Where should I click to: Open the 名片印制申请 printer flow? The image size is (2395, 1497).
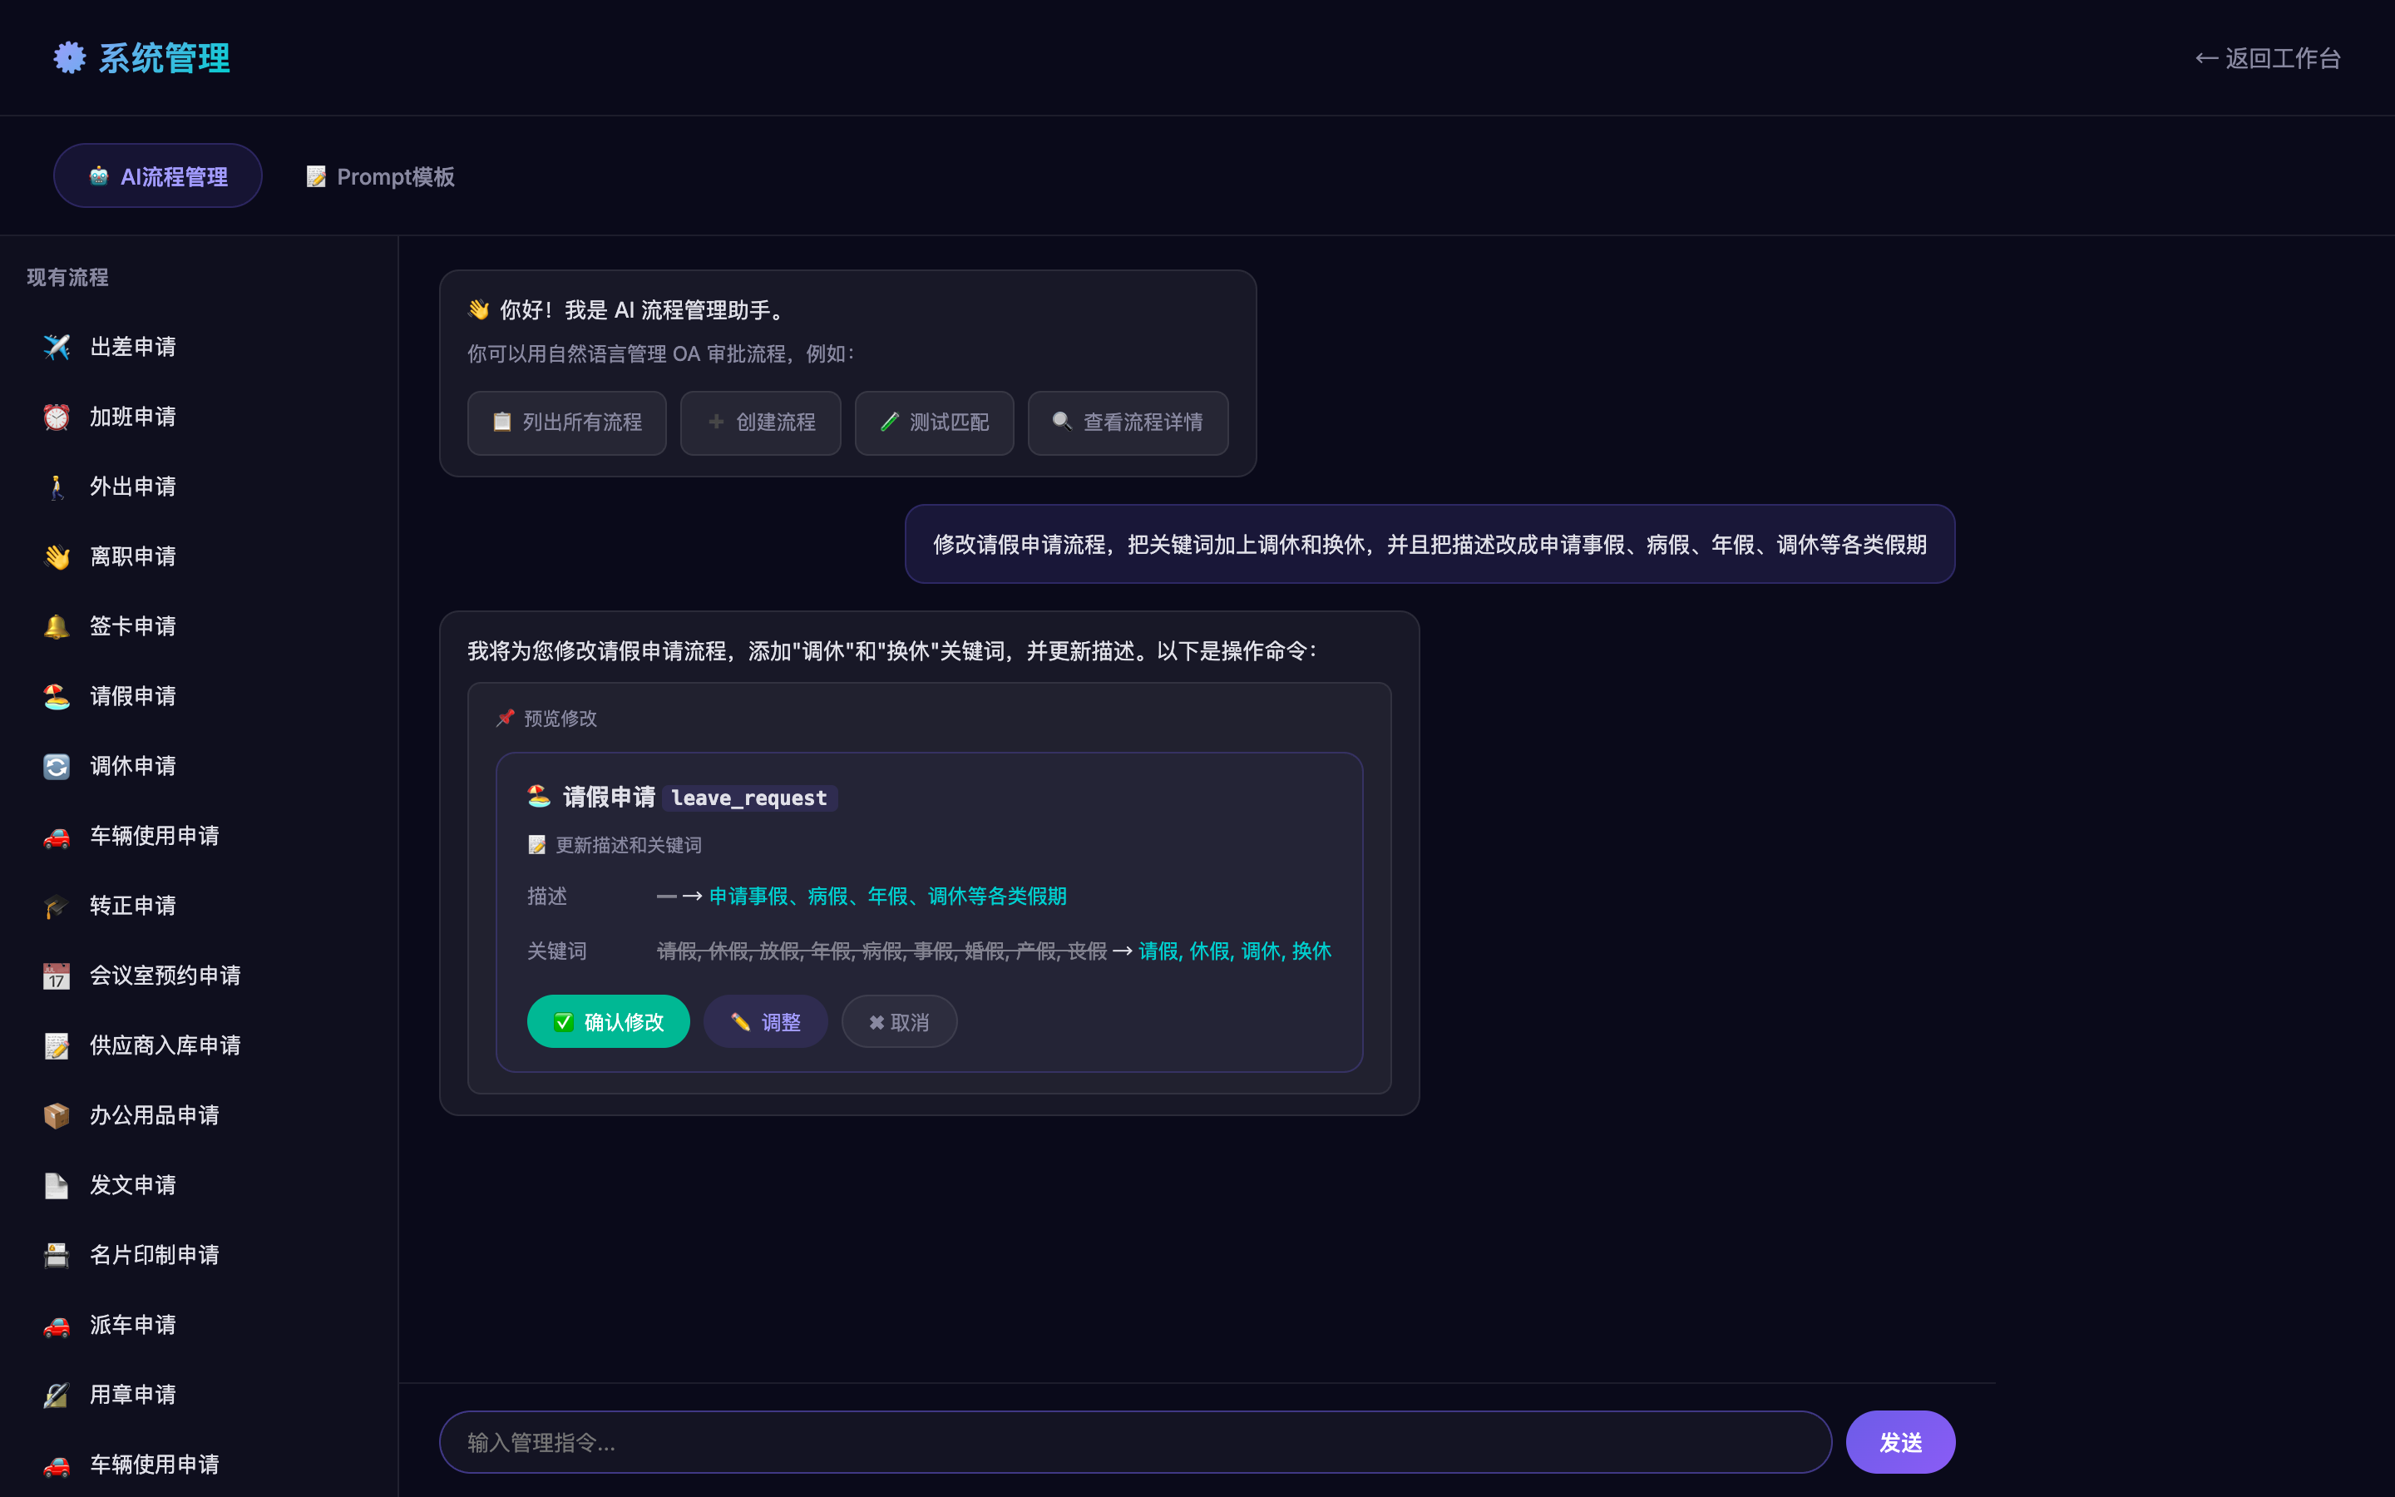click(155, 1254)
